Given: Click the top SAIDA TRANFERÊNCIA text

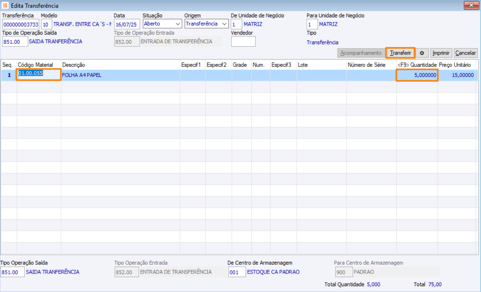Looking at the screenshot, I should coord(55,41).
